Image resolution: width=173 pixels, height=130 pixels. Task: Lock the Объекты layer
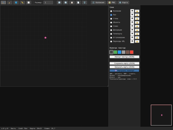point(137,22)
